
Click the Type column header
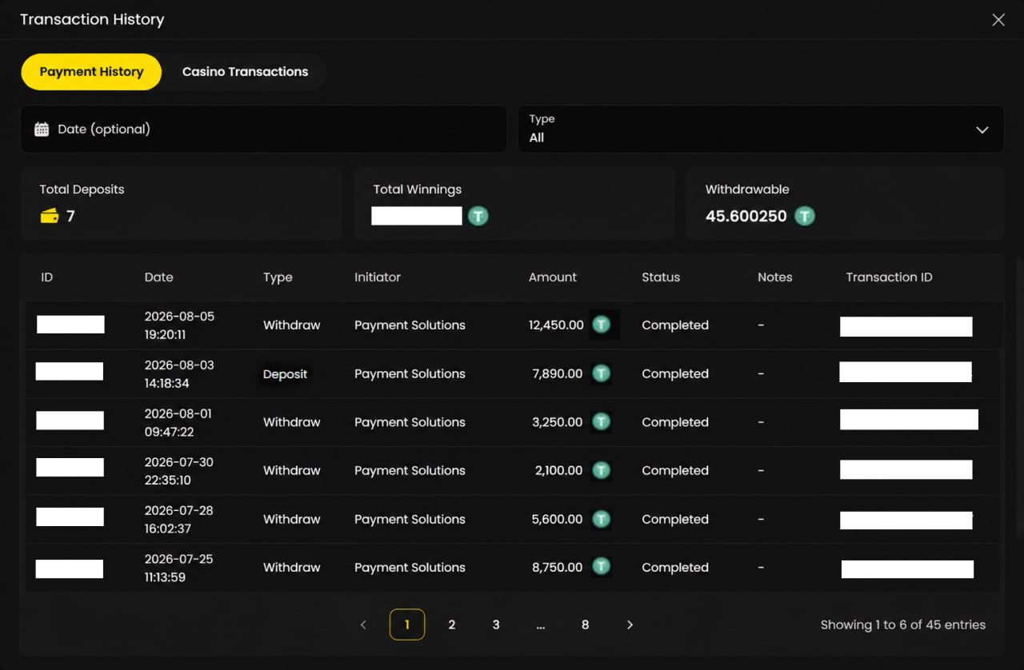click(278, 277)
